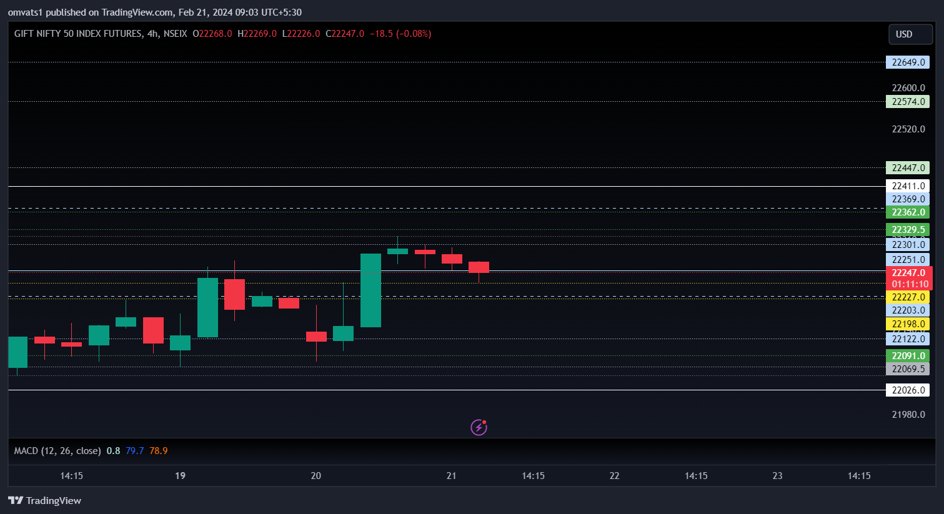Image resolution: width=944 pixels, height=514 pixels.
Task: Click the red 22247.0 current price label
Action: (909, 272)
